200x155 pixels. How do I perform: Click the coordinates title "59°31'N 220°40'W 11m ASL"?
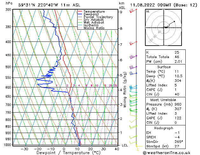pyautogui.click(x=49, y=5)
